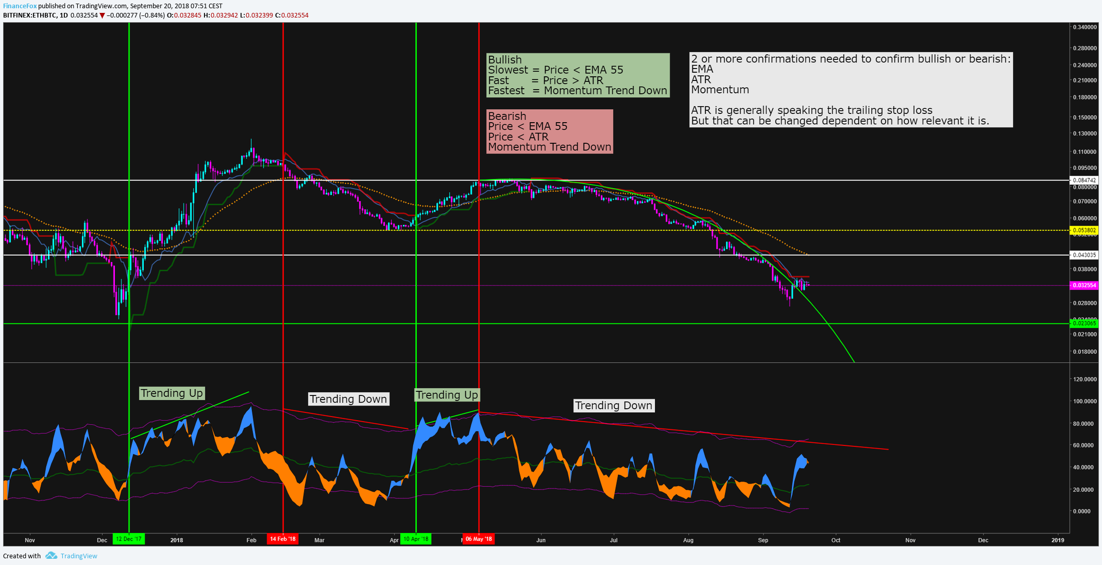The image size is (1102, 565).
Task: Click the 'Trending Down' label near Jul
Action: coord(614,406)
